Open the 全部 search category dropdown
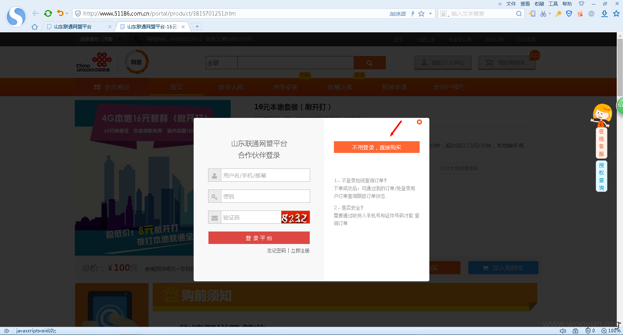 (x=222, y=63)
